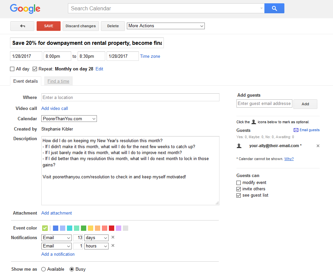The height and width of the screenshot is (274, 333).
Task: Click Add a notification link
Action: tap(58, 254)
